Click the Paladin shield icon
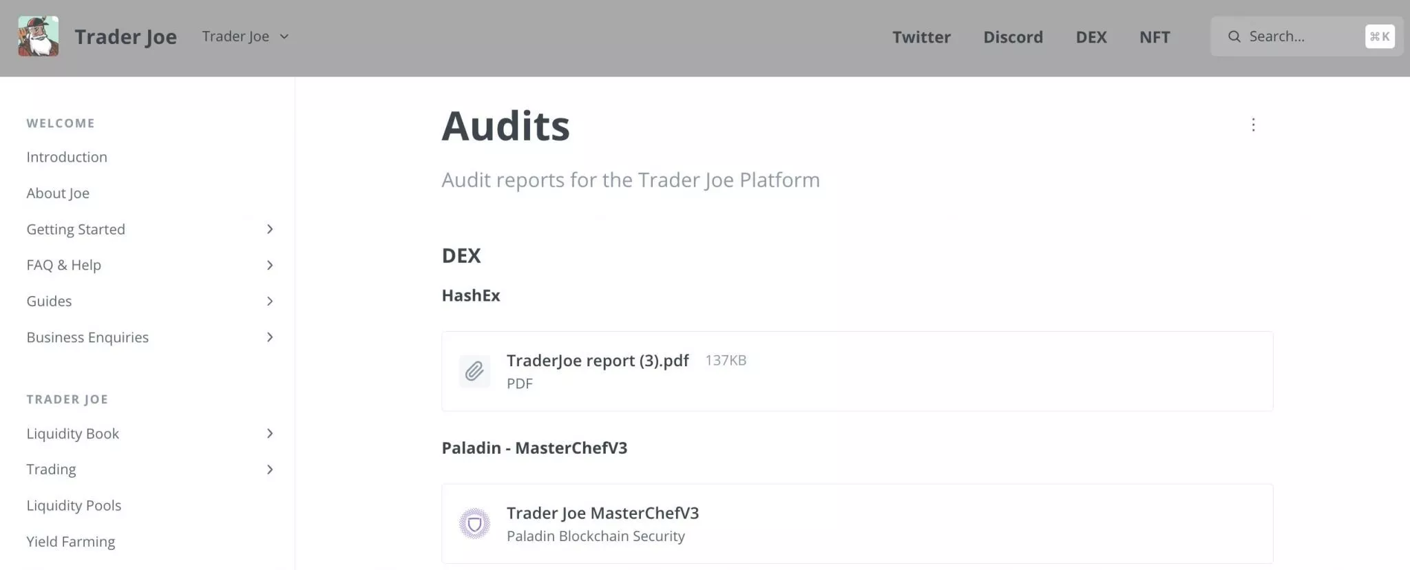1410x570 pixels. coord(474,524)
